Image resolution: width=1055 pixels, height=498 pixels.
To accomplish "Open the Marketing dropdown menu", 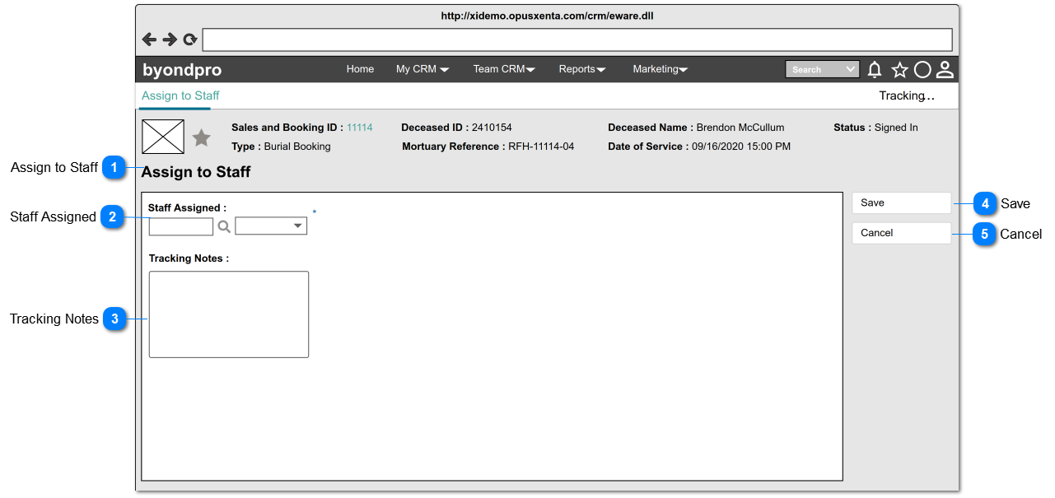I will tap(661, 69).
